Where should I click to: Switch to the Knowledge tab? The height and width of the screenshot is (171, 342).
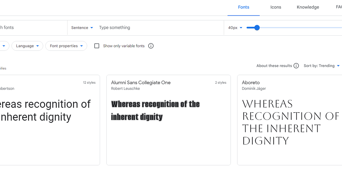[308, 7]
